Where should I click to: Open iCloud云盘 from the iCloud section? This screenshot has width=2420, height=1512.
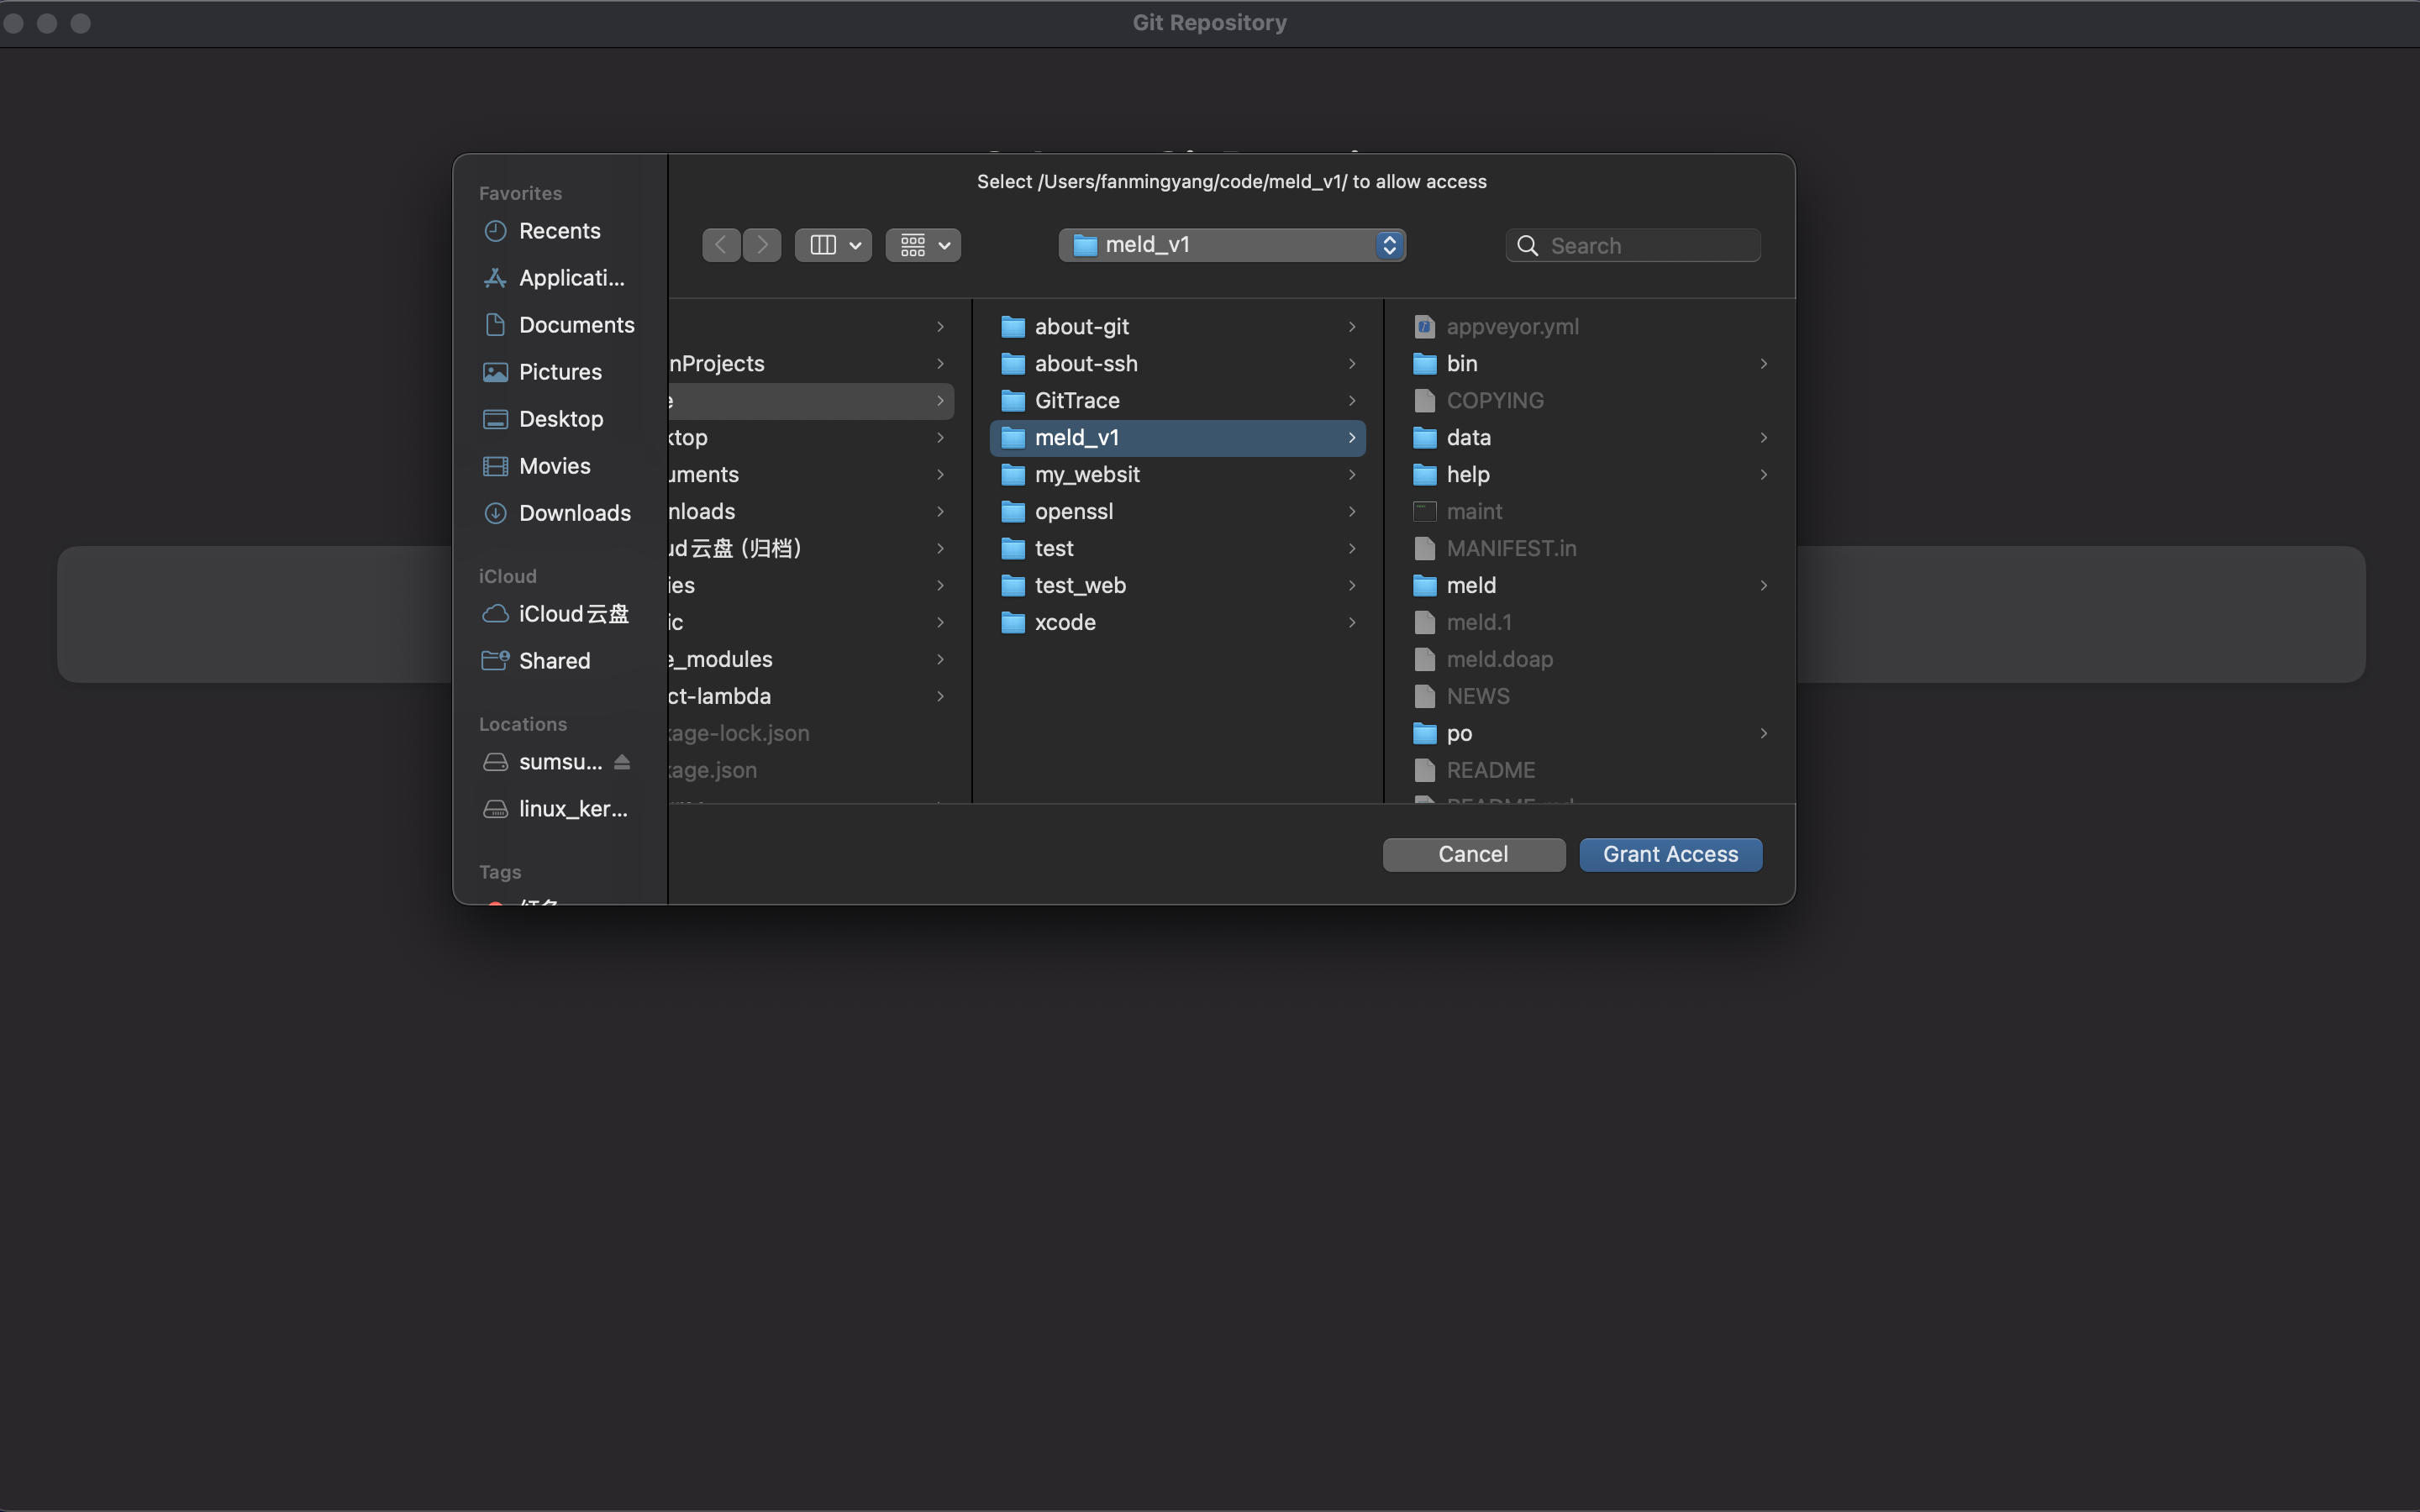click(x=572, y=614)
